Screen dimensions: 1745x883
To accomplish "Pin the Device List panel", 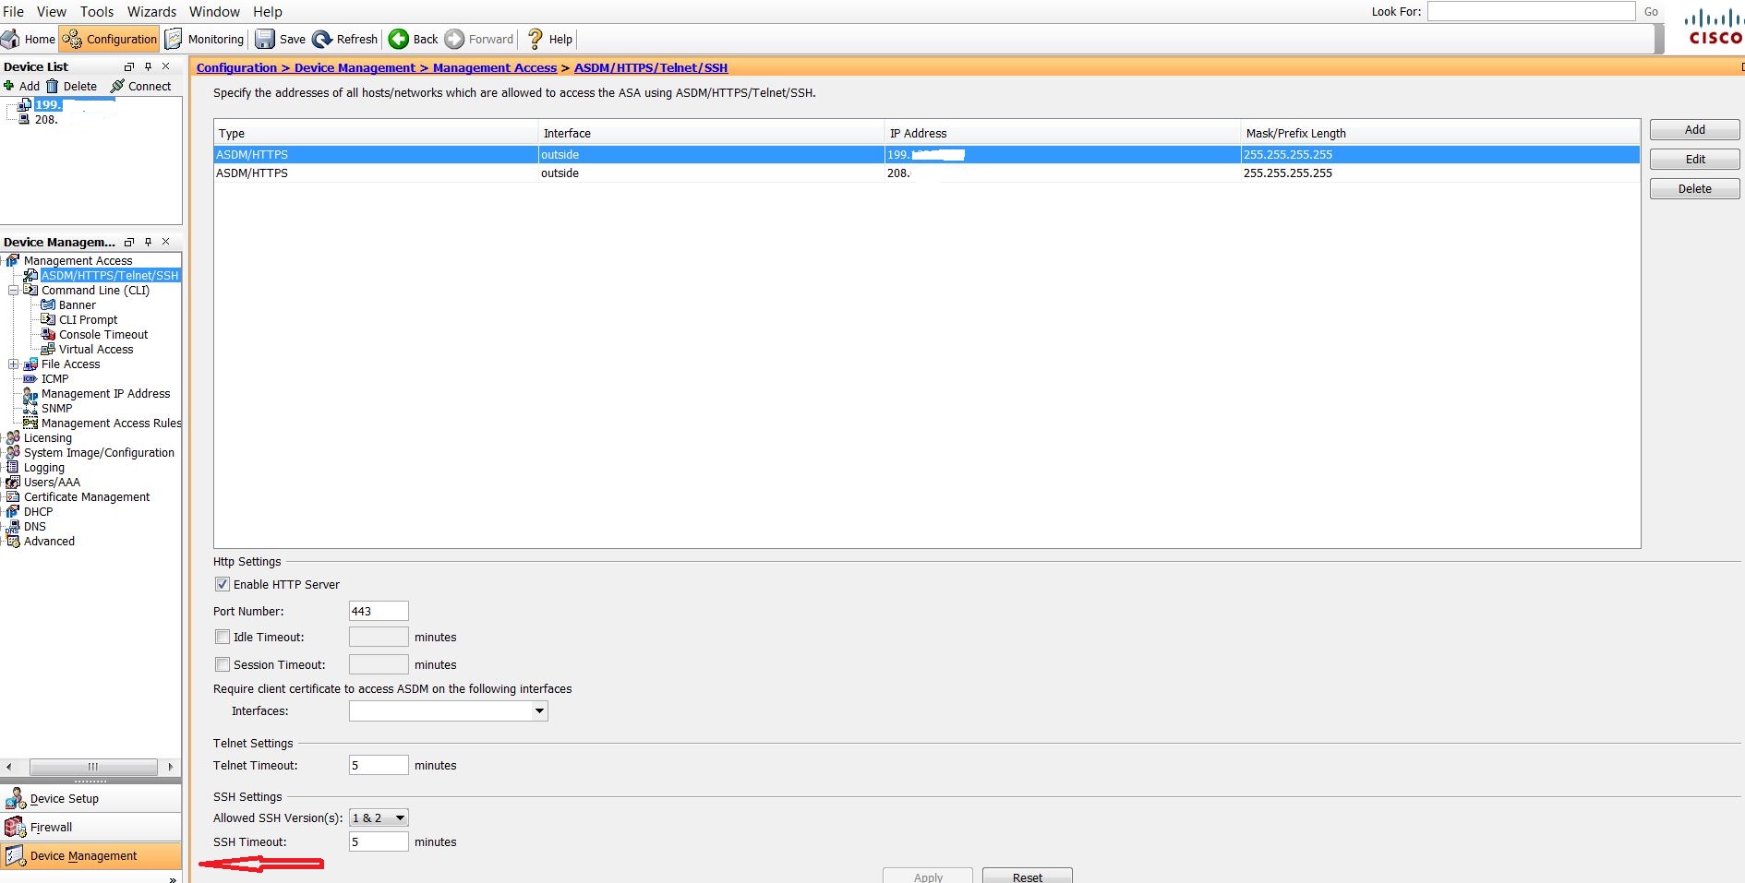I will 148,66.
